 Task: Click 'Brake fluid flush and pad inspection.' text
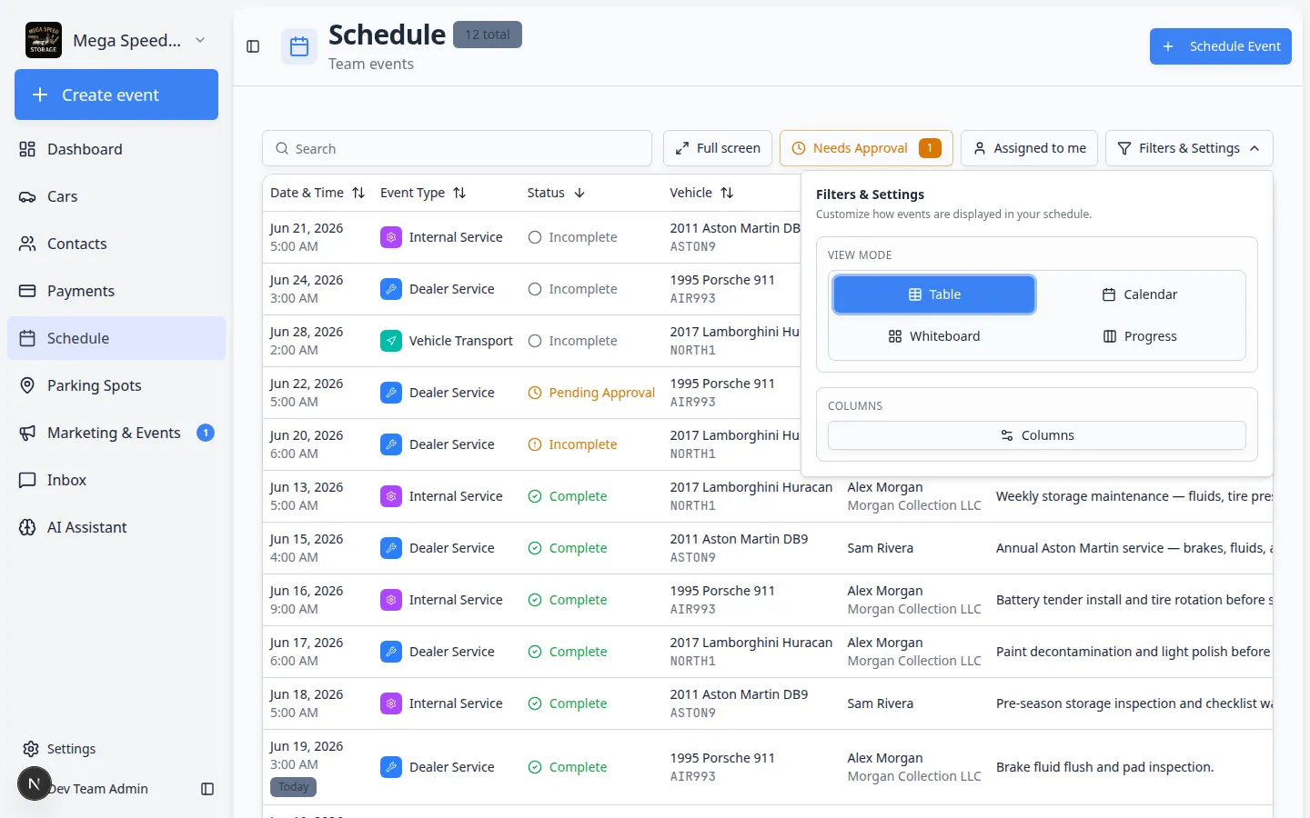click(1104, 767)
